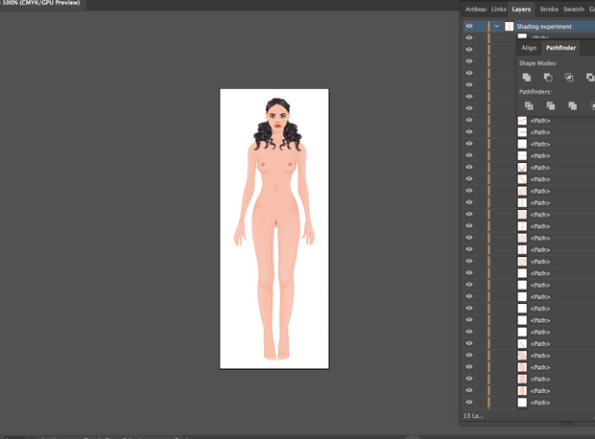Apply Minus Front shape mode
Image resolution: width=595 pixels, height=439 pixels.
[x=548, y=77]
